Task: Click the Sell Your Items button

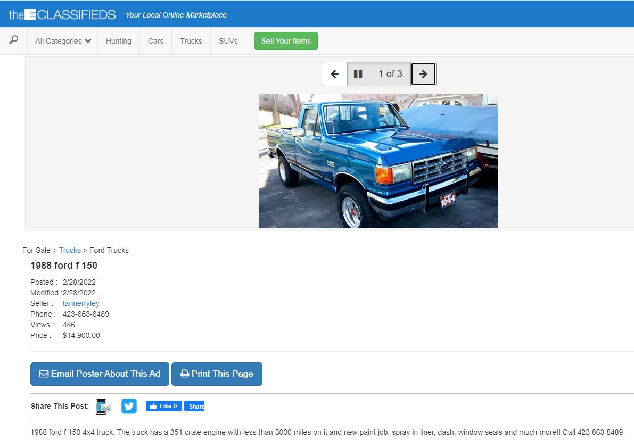Action: pyautogui.click(x=286, y=41)
